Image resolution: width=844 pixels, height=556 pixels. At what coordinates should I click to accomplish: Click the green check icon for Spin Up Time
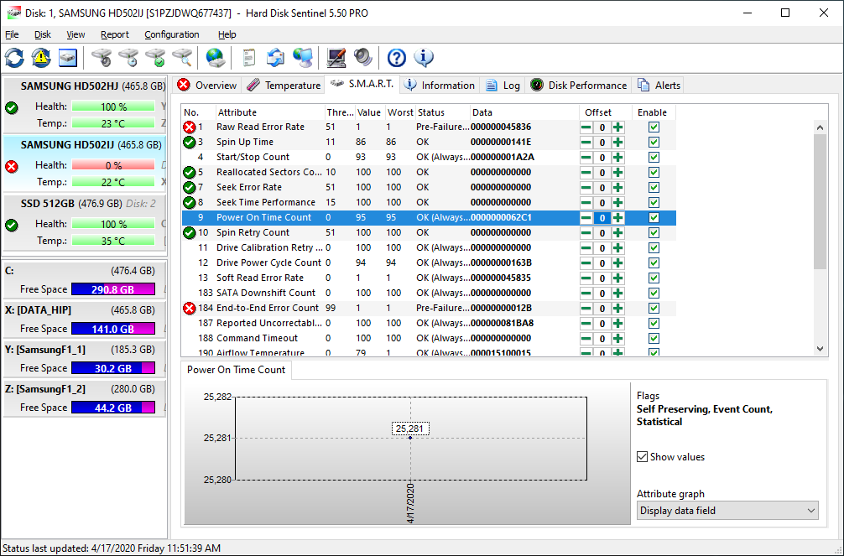coord(189,142)
